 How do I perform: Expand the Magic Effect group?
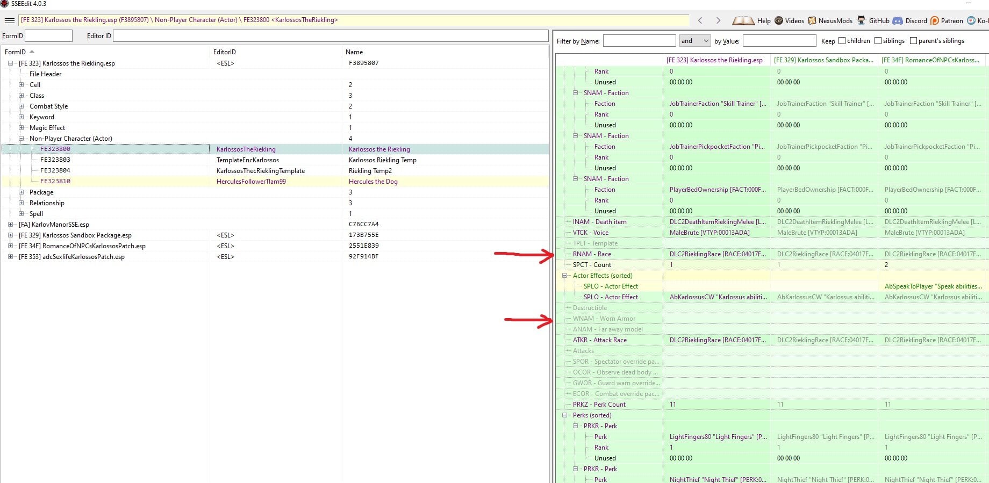21,128
